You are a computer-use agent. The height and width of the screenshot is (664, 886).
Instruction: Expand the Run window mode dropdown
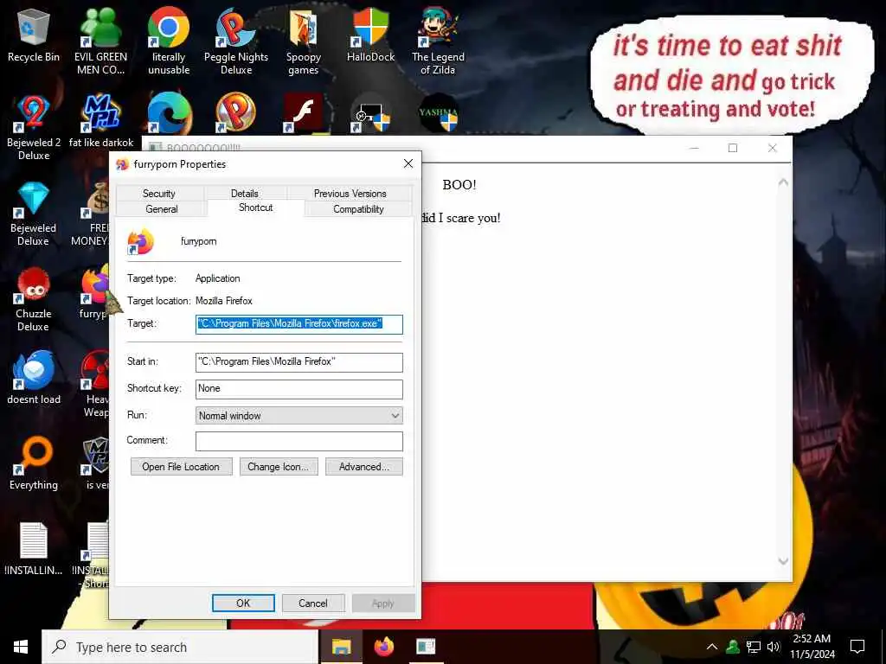pyautogui.click(x=299, y=416)
